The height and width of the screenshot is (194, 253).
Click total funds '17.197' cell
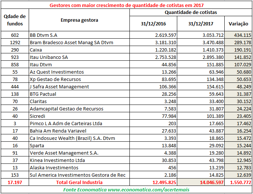15,182
